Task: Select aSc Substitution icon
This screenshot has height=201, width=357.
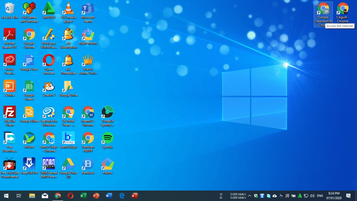Action: (x=68, y=38)
